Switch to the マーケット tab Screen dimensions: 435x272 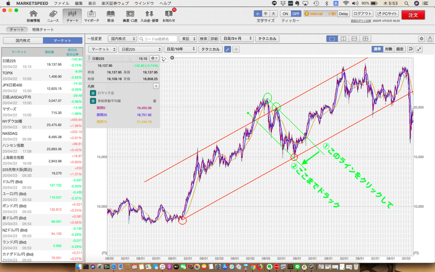[63, 40]
